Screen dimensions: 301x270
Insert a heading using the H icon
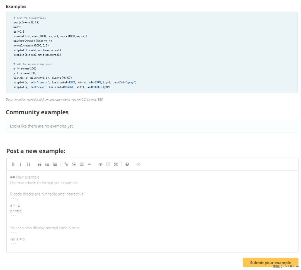coord(28,164)
